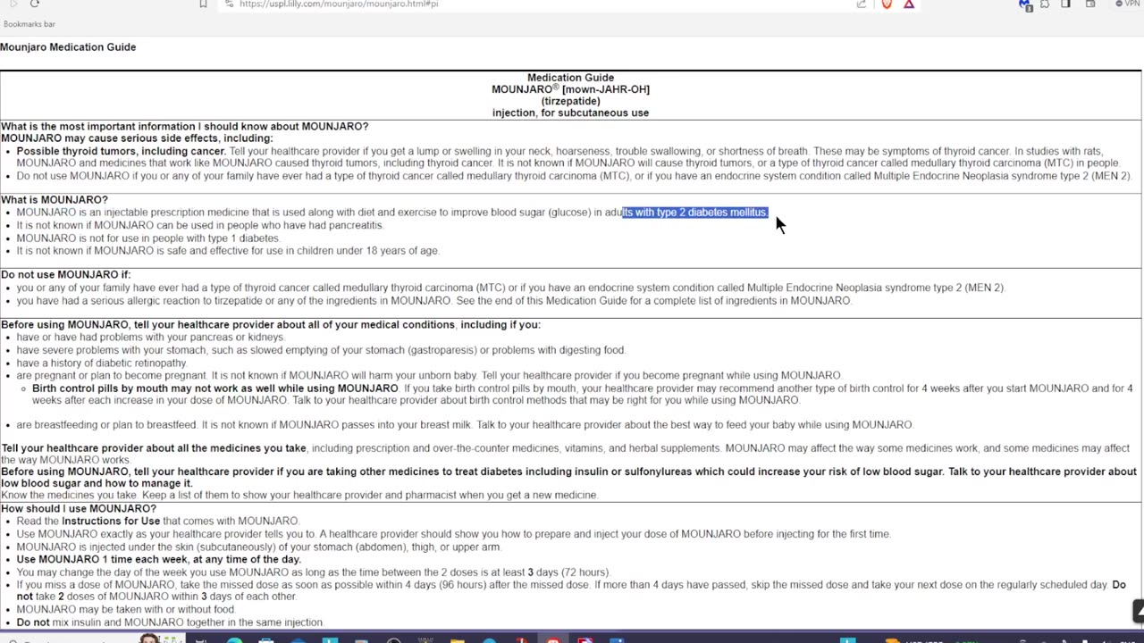The width and height of the screenshot is (1144, 643).
Task: Click the address bar showing uspl.lilly.com URL
Action: (536, 4)
